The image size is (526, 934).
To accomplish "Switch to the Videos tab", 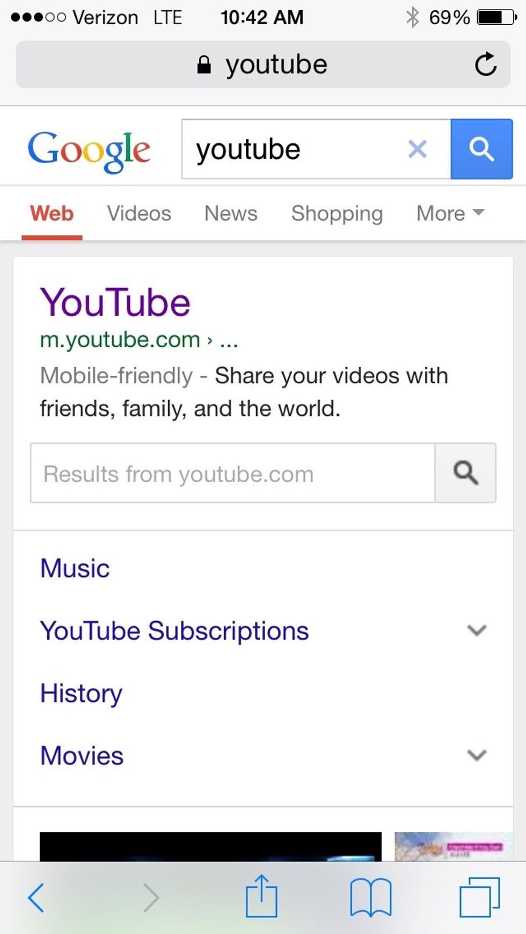I will click(x=139, y=213).
